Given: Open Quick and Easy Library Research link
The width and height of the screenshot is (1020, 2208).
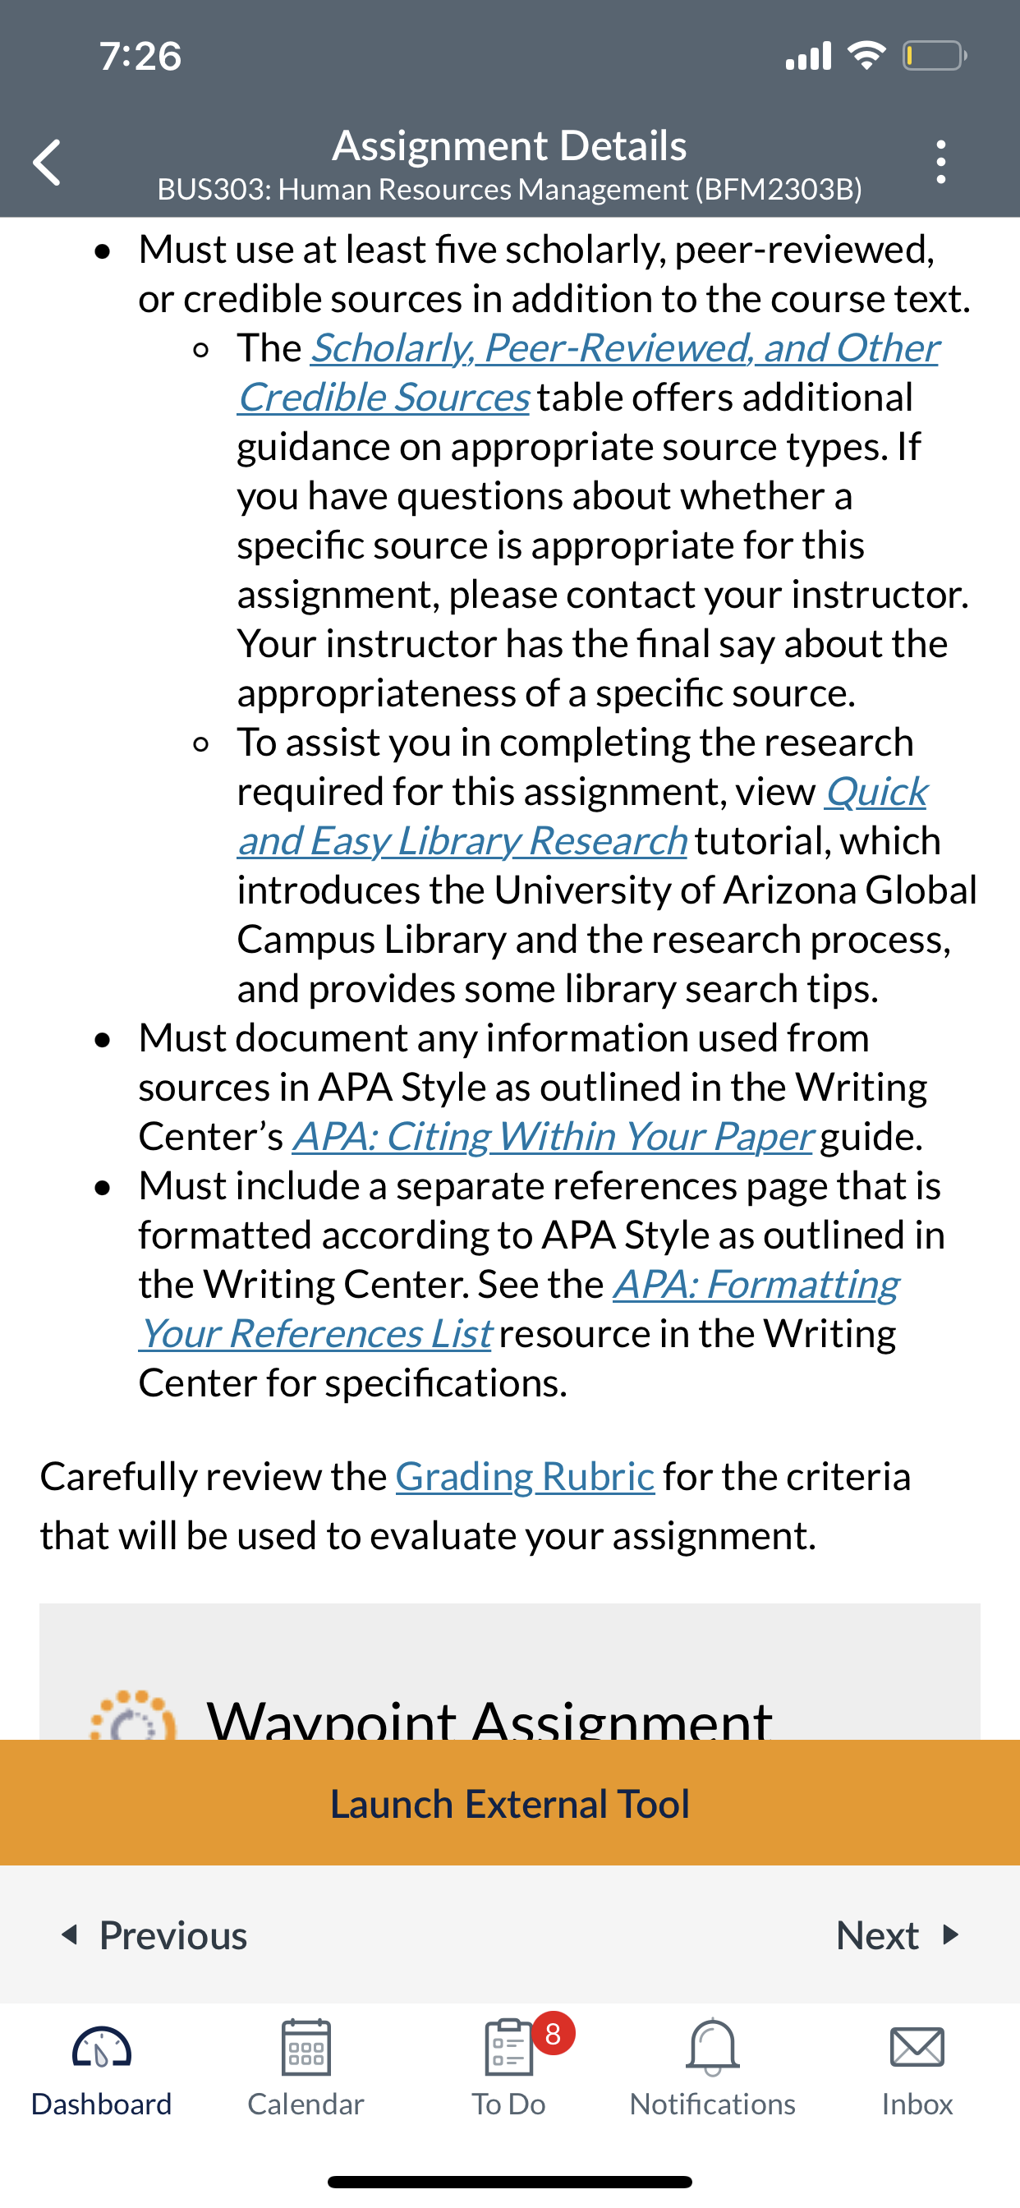Looking at the screenshot, I should click(x=583, y=816).
